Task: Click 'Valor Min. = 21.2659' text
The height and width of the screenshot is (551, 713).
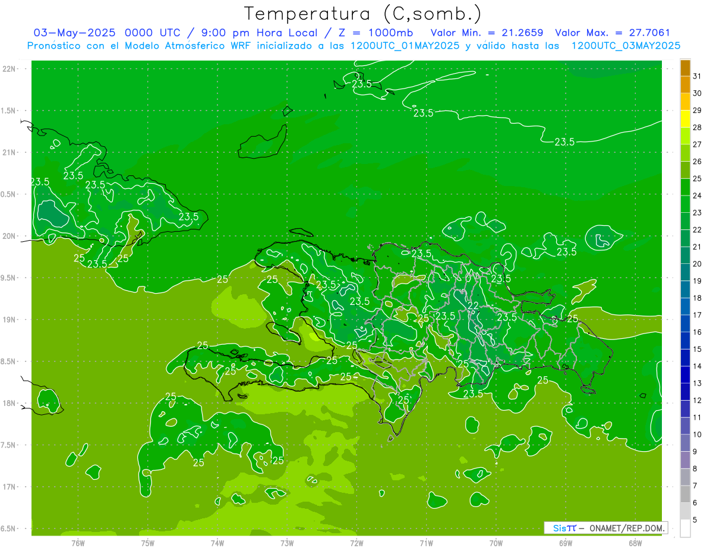Action: tap(487, 33)
